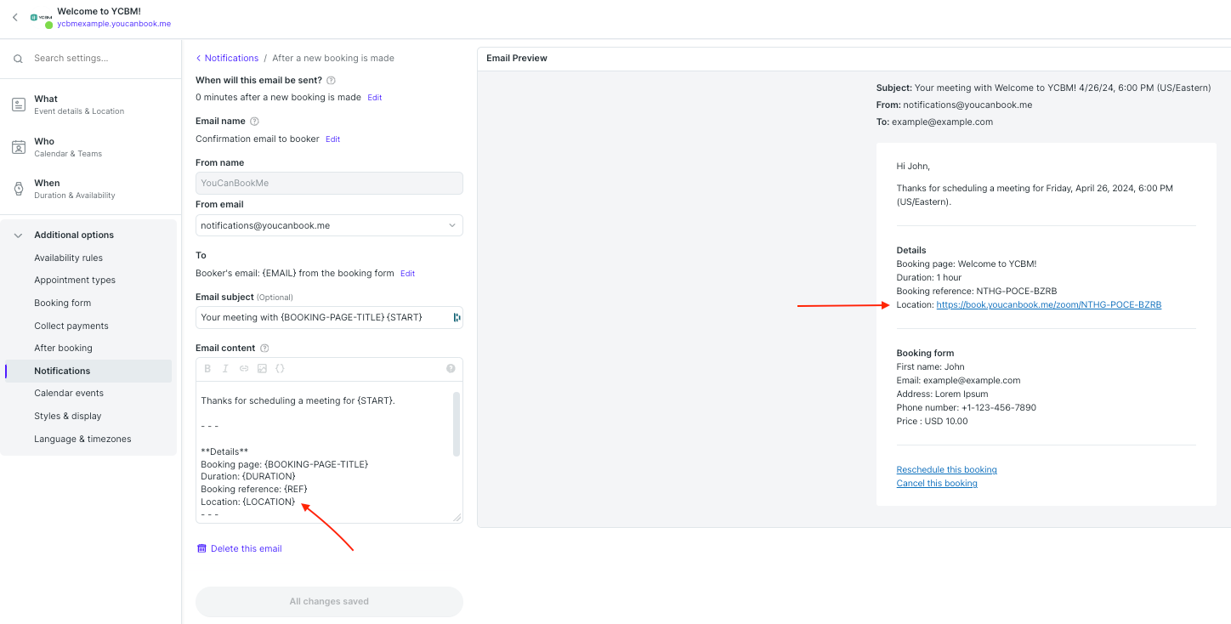Open the From email dropdown
1231x624 pixels.
coord(329,225)
